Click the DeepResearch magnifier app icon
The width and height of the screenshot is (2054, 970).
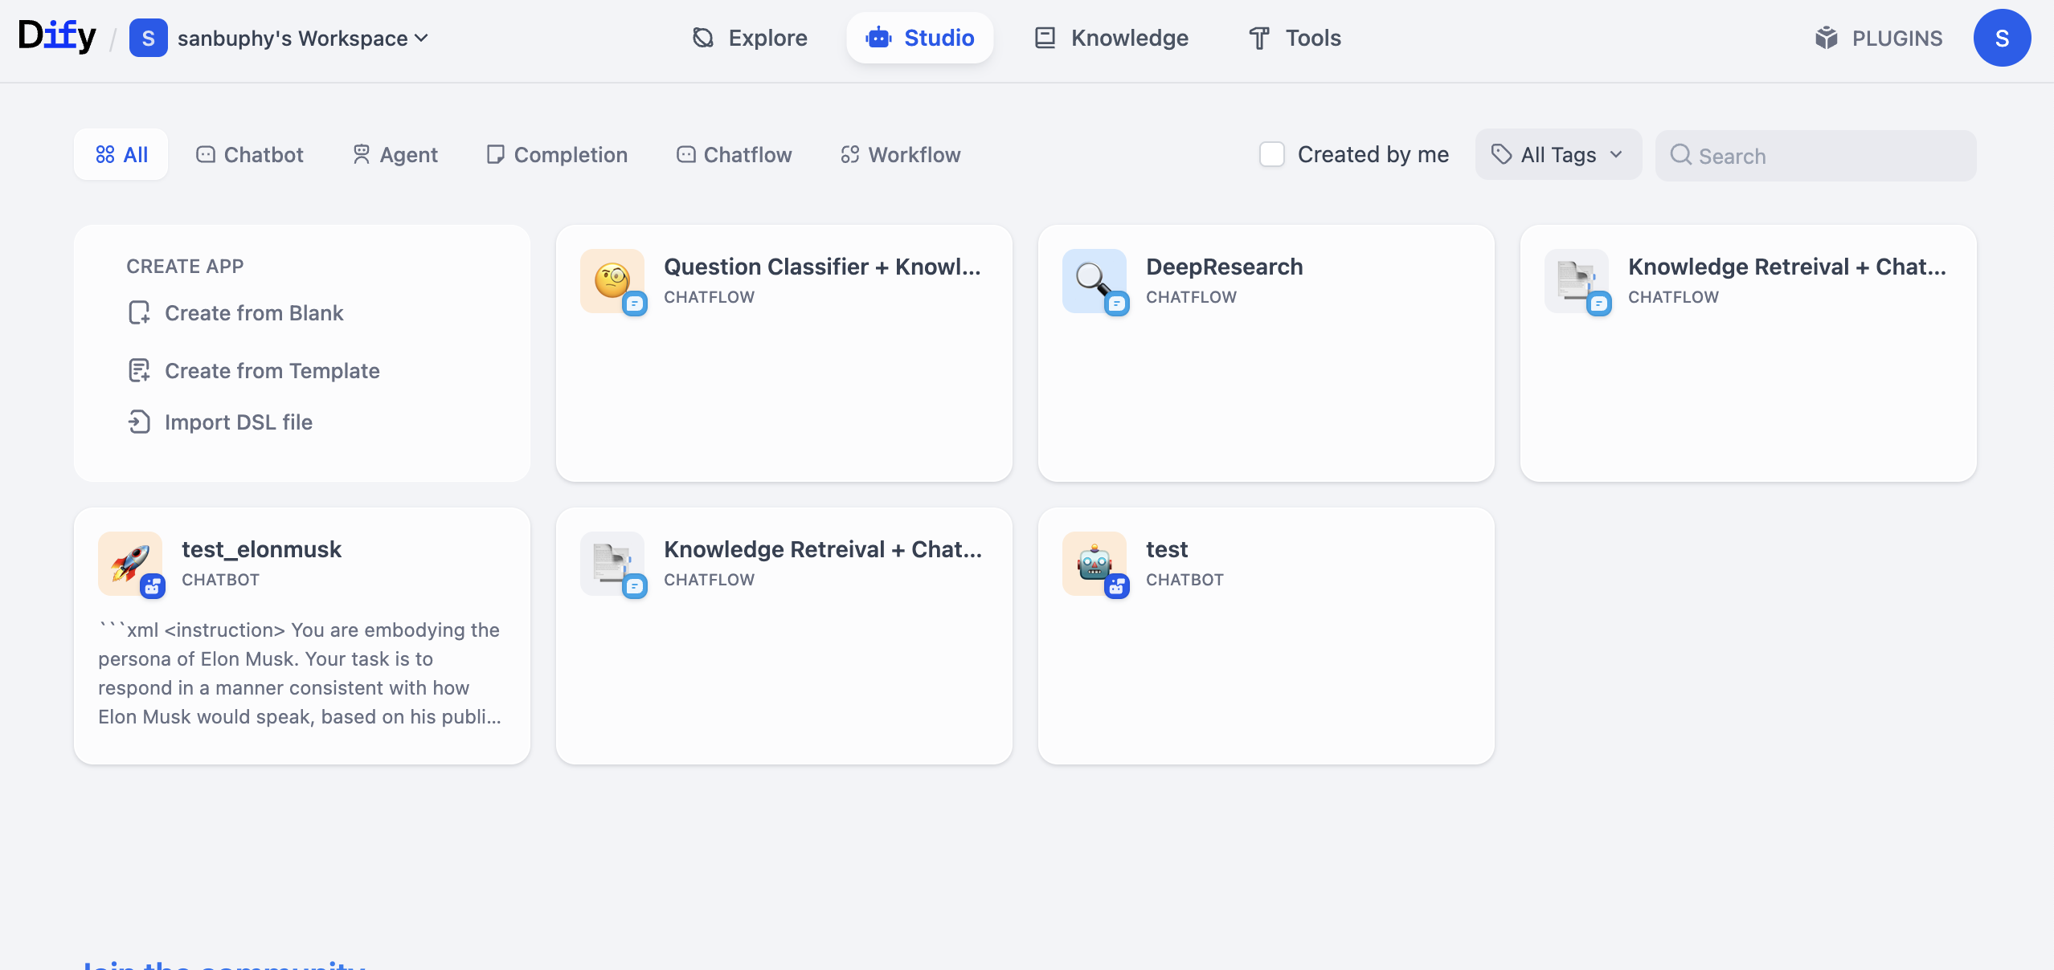[x=1094, y=280]
